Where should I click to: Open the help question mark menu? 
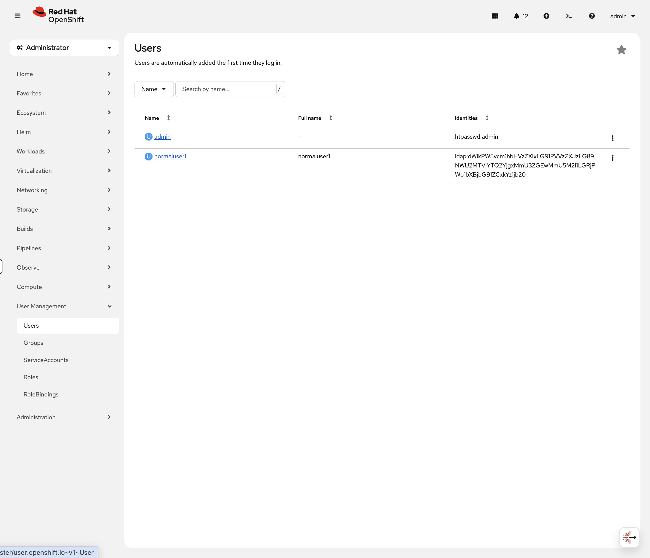tap(592, 16)
